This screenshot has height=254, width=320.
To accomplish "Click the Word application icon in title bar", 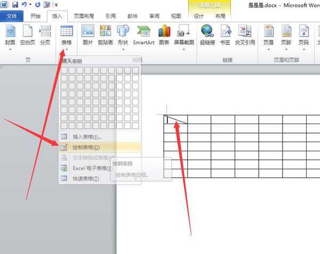I will [4, 4].
